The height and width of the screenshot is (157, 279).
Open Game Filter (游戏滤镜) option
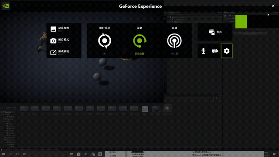tap(60, 52)
